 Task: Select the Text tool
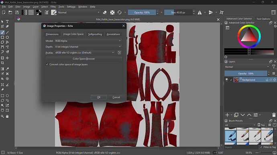pos(7,22)
